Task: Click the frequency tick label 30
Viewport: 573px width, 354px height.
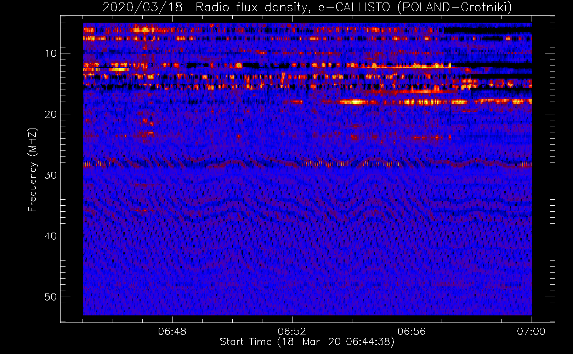Action: [51, 175]
